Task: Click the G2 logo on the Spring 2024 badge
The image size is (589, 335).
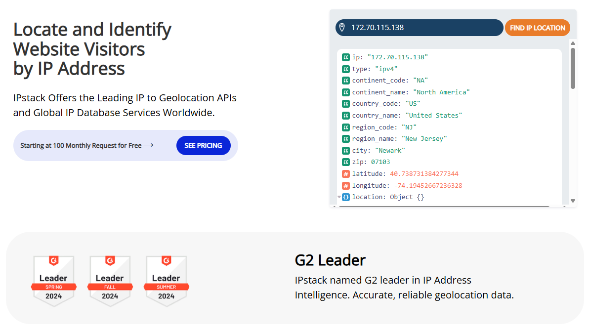Action: pyautogui.click(x=54, y=261)
